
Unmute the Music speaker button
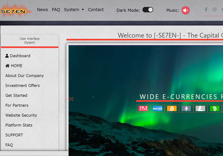[186, 10]
